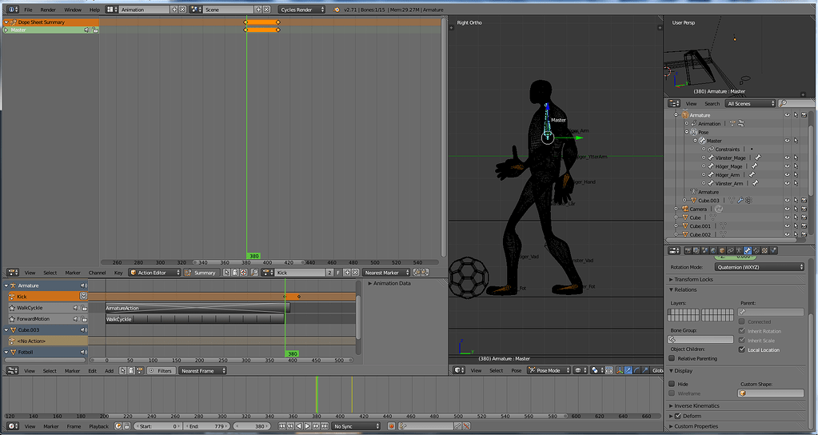
Task: Toggle the Local Location checkbox
Action: click(742, 350)
